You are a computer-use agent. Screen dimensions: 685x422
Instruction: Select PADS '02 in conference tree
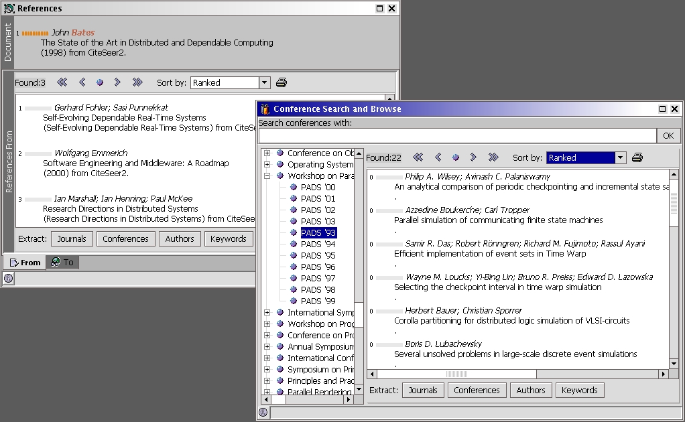click(x=318, y=210)
